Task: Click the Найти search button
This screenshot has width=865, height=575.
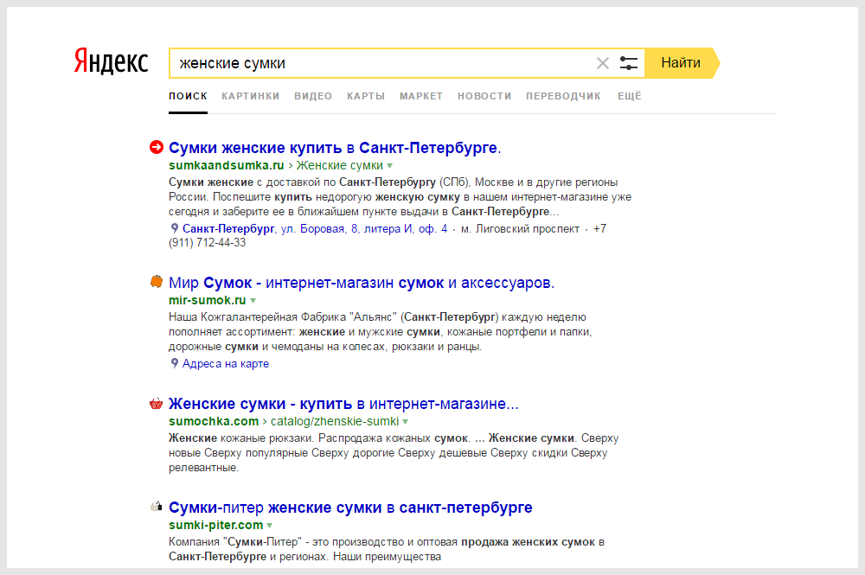Action: [682, 63]
